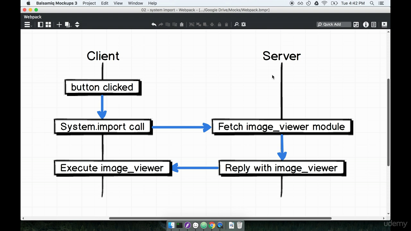This screenshot has width=411, height=231.
Task: Click the duplicate mockup icon
Action: click(67, 24)
